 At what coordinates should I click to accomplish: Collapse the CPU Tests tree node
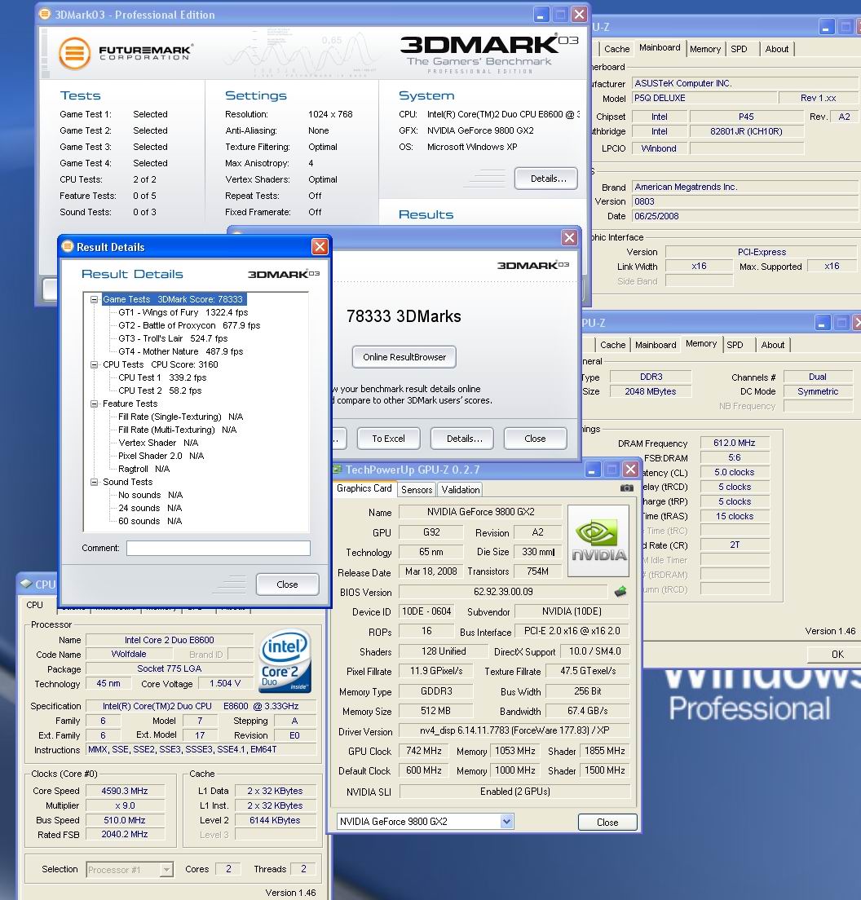tap(94, 364)
